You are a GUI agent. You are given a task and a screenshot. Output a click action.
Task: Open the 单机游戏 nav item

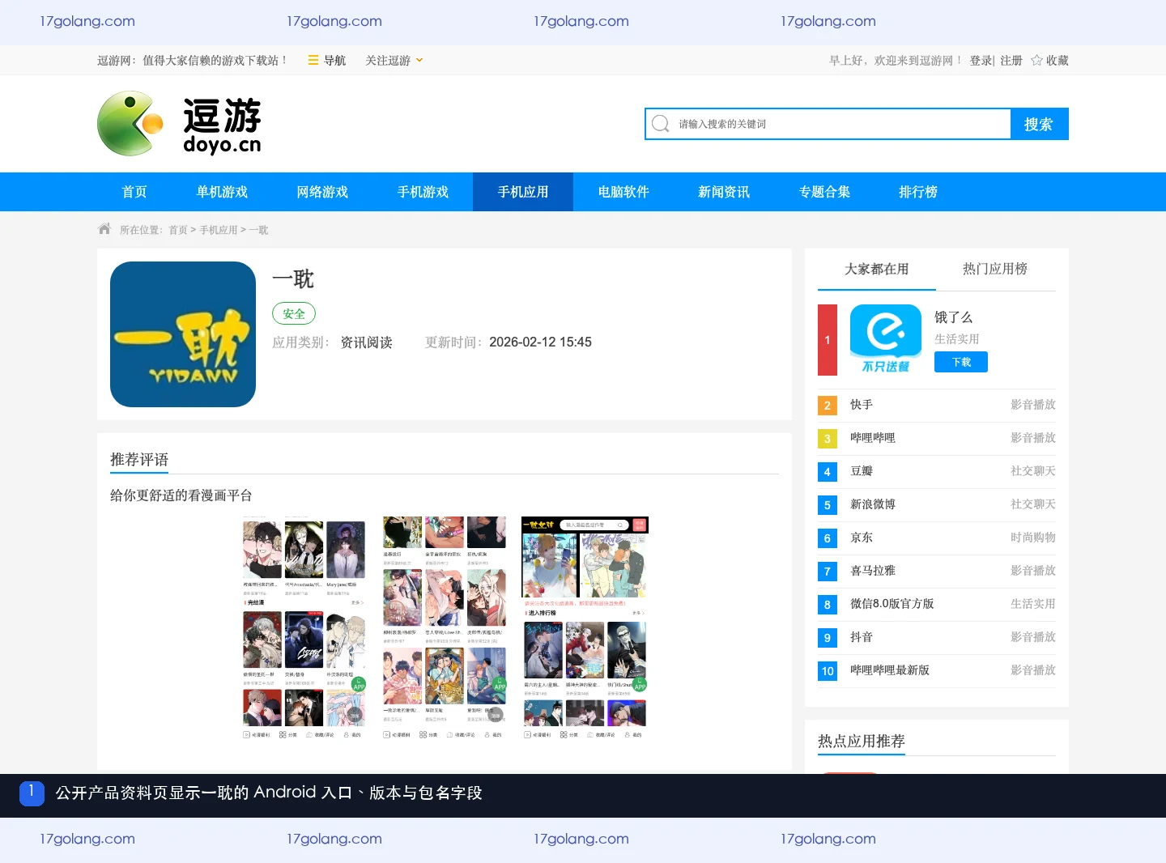click(x=222, y=192)
